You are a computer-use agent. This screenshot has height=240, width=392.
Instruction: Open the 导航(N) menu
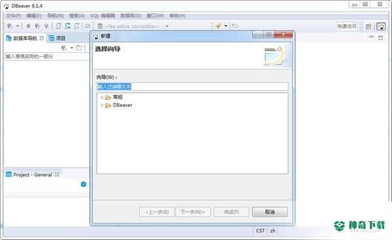click(56, 16)
